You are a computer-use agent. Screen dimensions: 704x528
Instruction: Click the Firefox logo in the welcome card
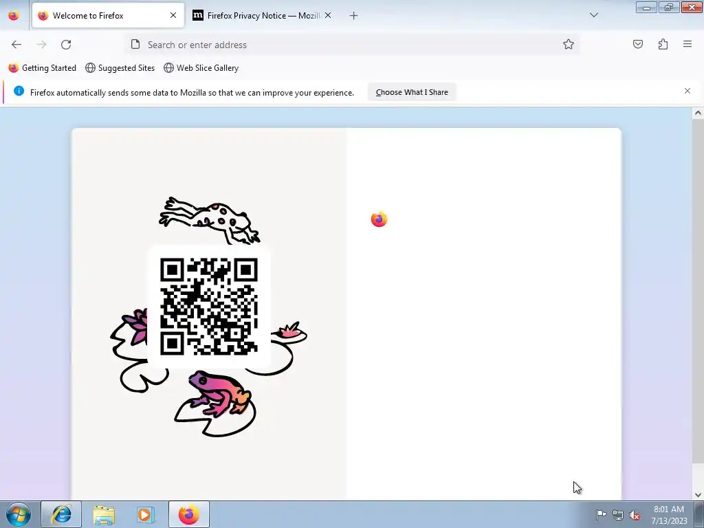(x=379, y=219)
